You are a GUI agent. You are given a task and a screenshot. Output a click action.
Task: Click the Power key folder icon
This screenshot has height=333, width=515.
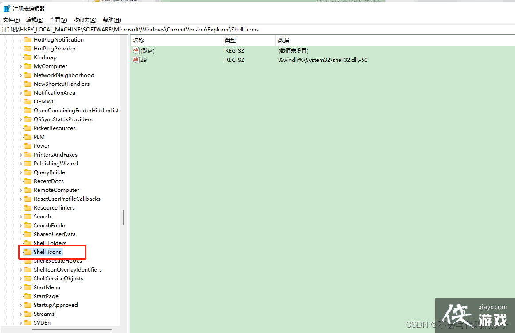coord(28,146)
